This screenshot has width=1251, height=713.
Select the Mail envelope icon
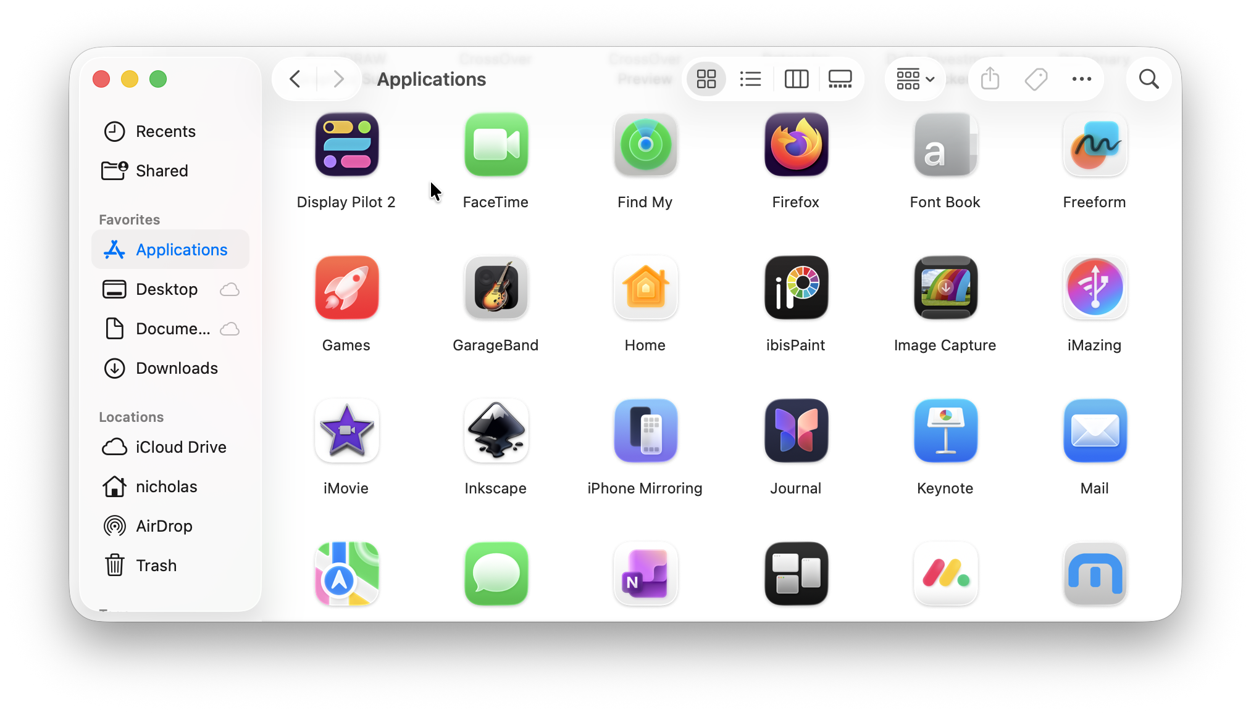[1095, 431]
